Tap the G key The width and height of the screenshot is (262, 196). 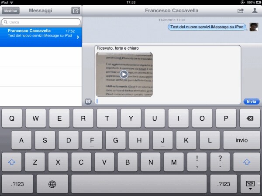coord(116,140)
